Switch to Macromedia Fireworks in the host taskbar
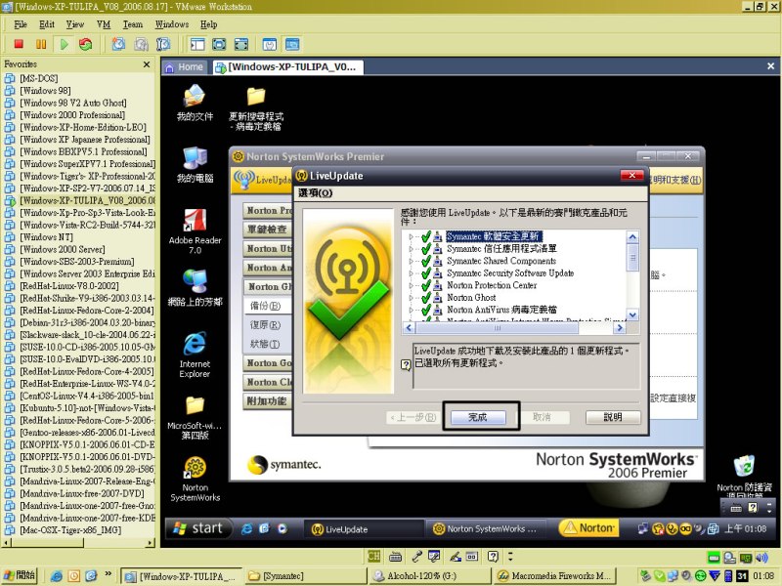Viewport: 782px width, 586px height. pyautogui.click(x=554, y=576)
